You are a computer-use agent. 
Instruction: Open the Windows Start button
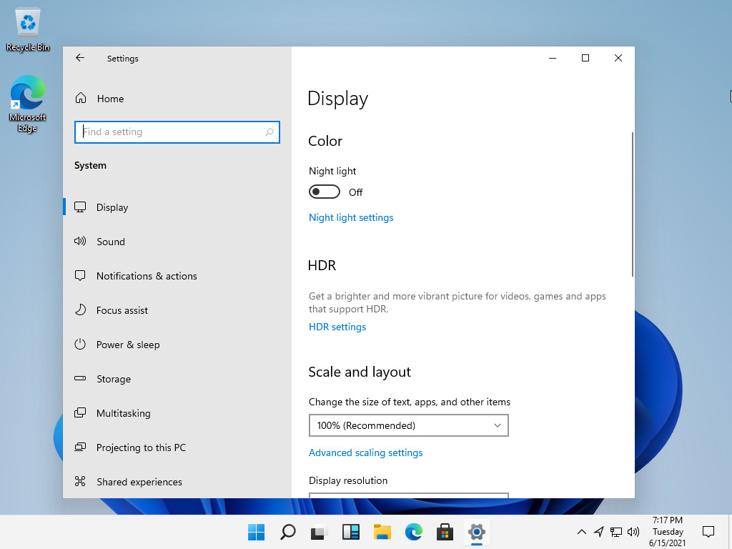(x=256, y=532)
